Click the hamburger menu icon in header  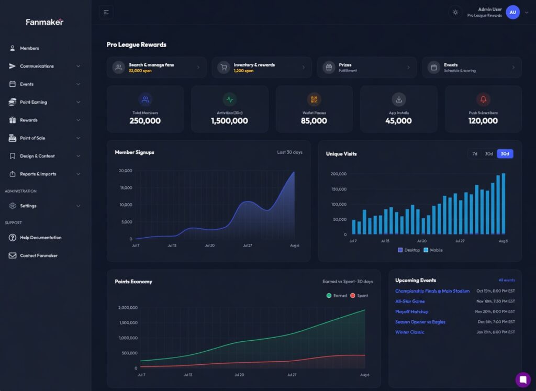tap(106, 13)
